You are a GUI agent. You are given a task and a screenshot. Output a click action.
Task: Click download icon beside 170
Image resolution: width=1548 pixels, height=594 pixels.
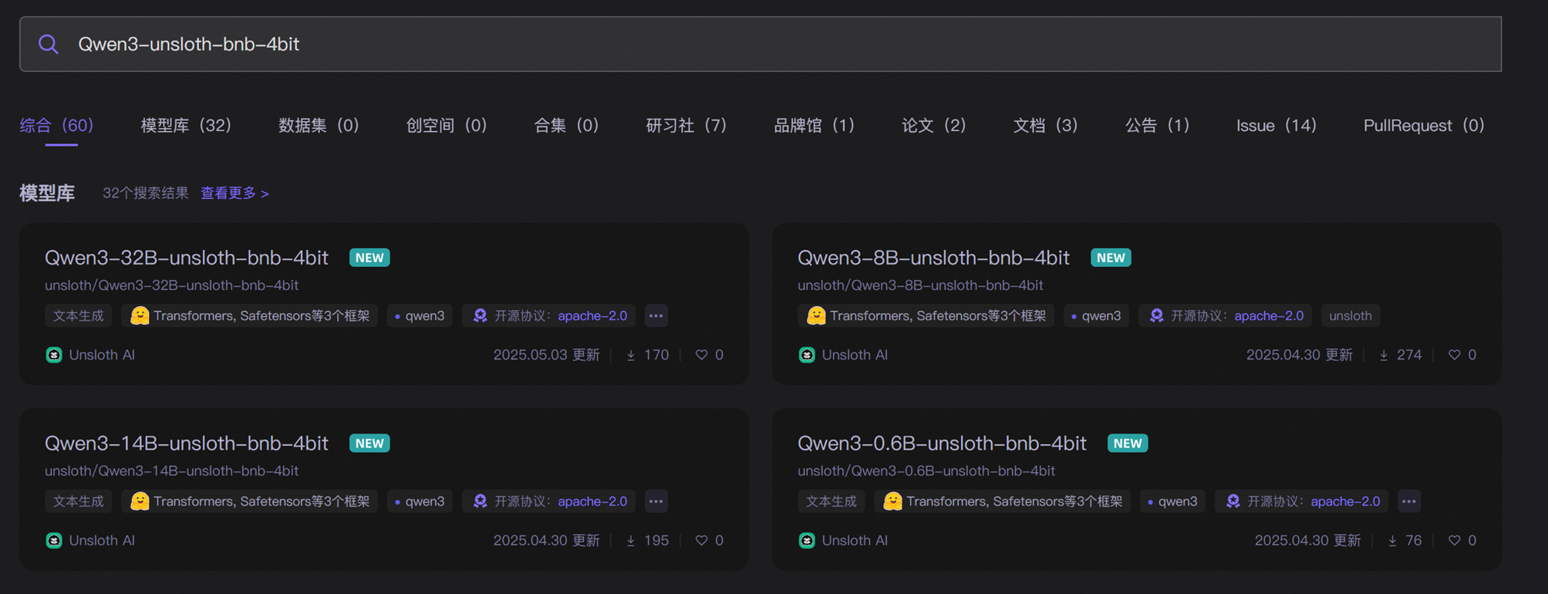click(x=631, y=355)
